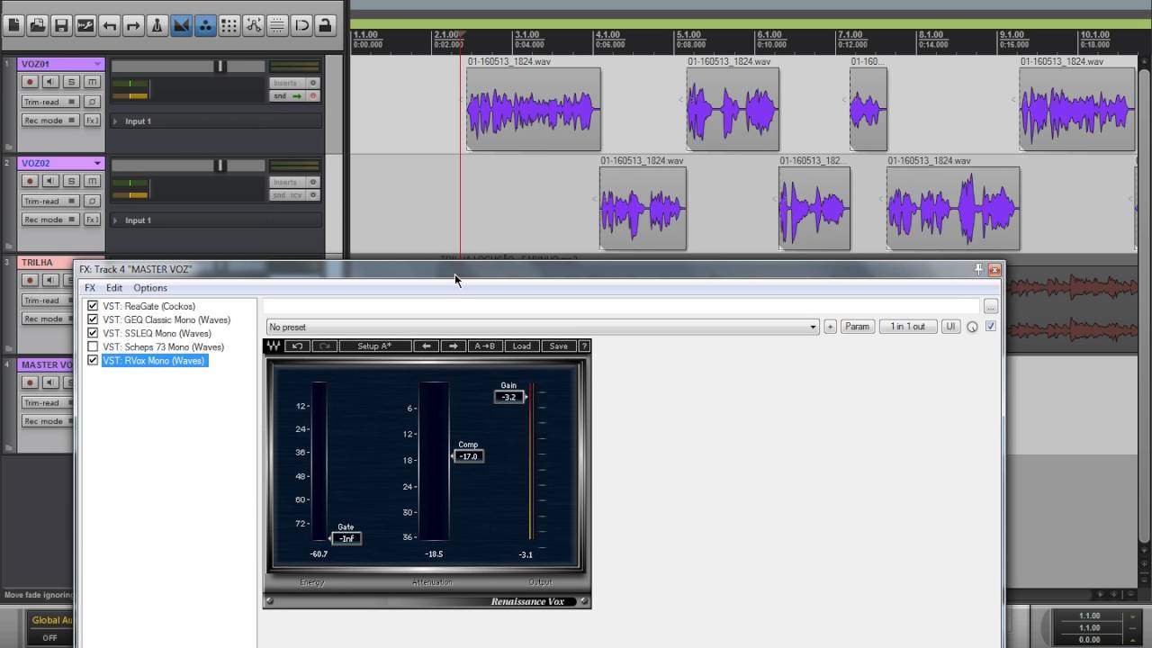Image resolution: width=1152 pixels, height=648 pixels.
Task: Toggle phase invert on VOZ01
Action: click(92, 102)
